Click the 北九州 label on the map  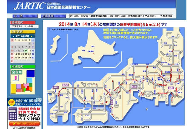coord(65,85)
